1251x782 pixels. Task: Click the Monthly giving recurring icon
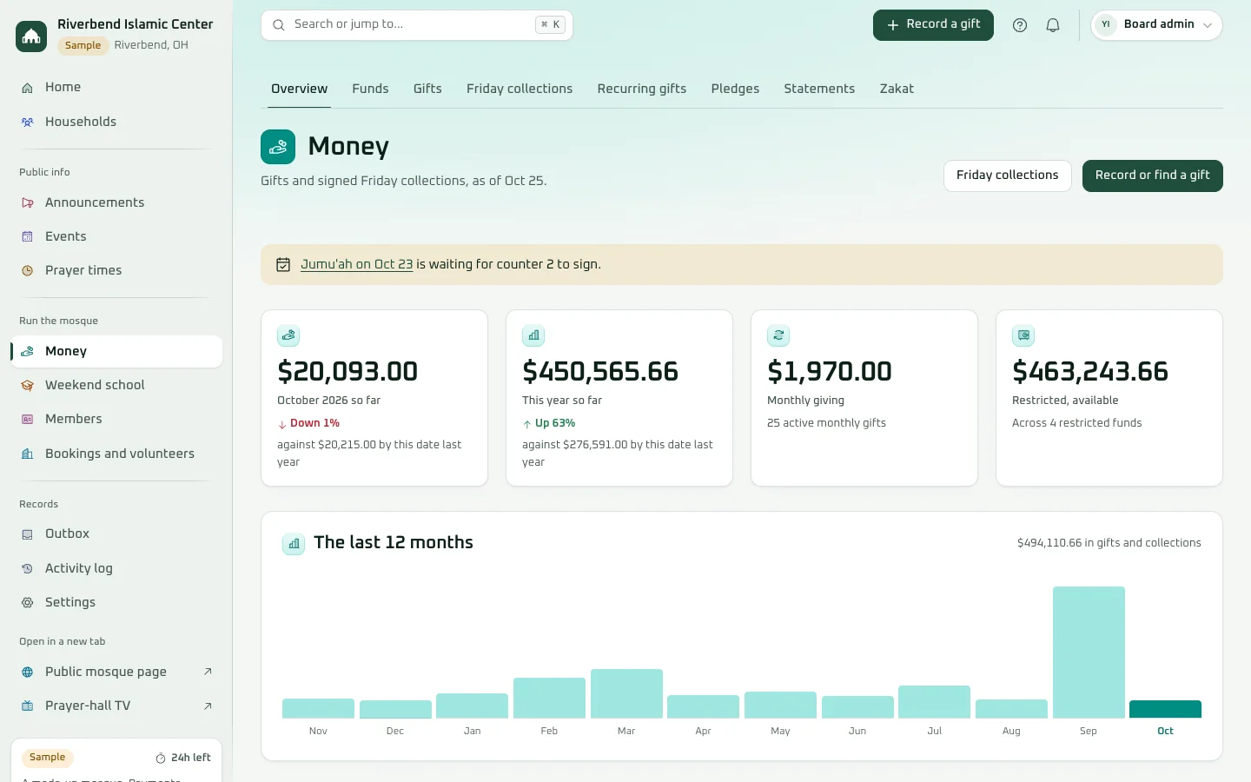click(778, 335)
